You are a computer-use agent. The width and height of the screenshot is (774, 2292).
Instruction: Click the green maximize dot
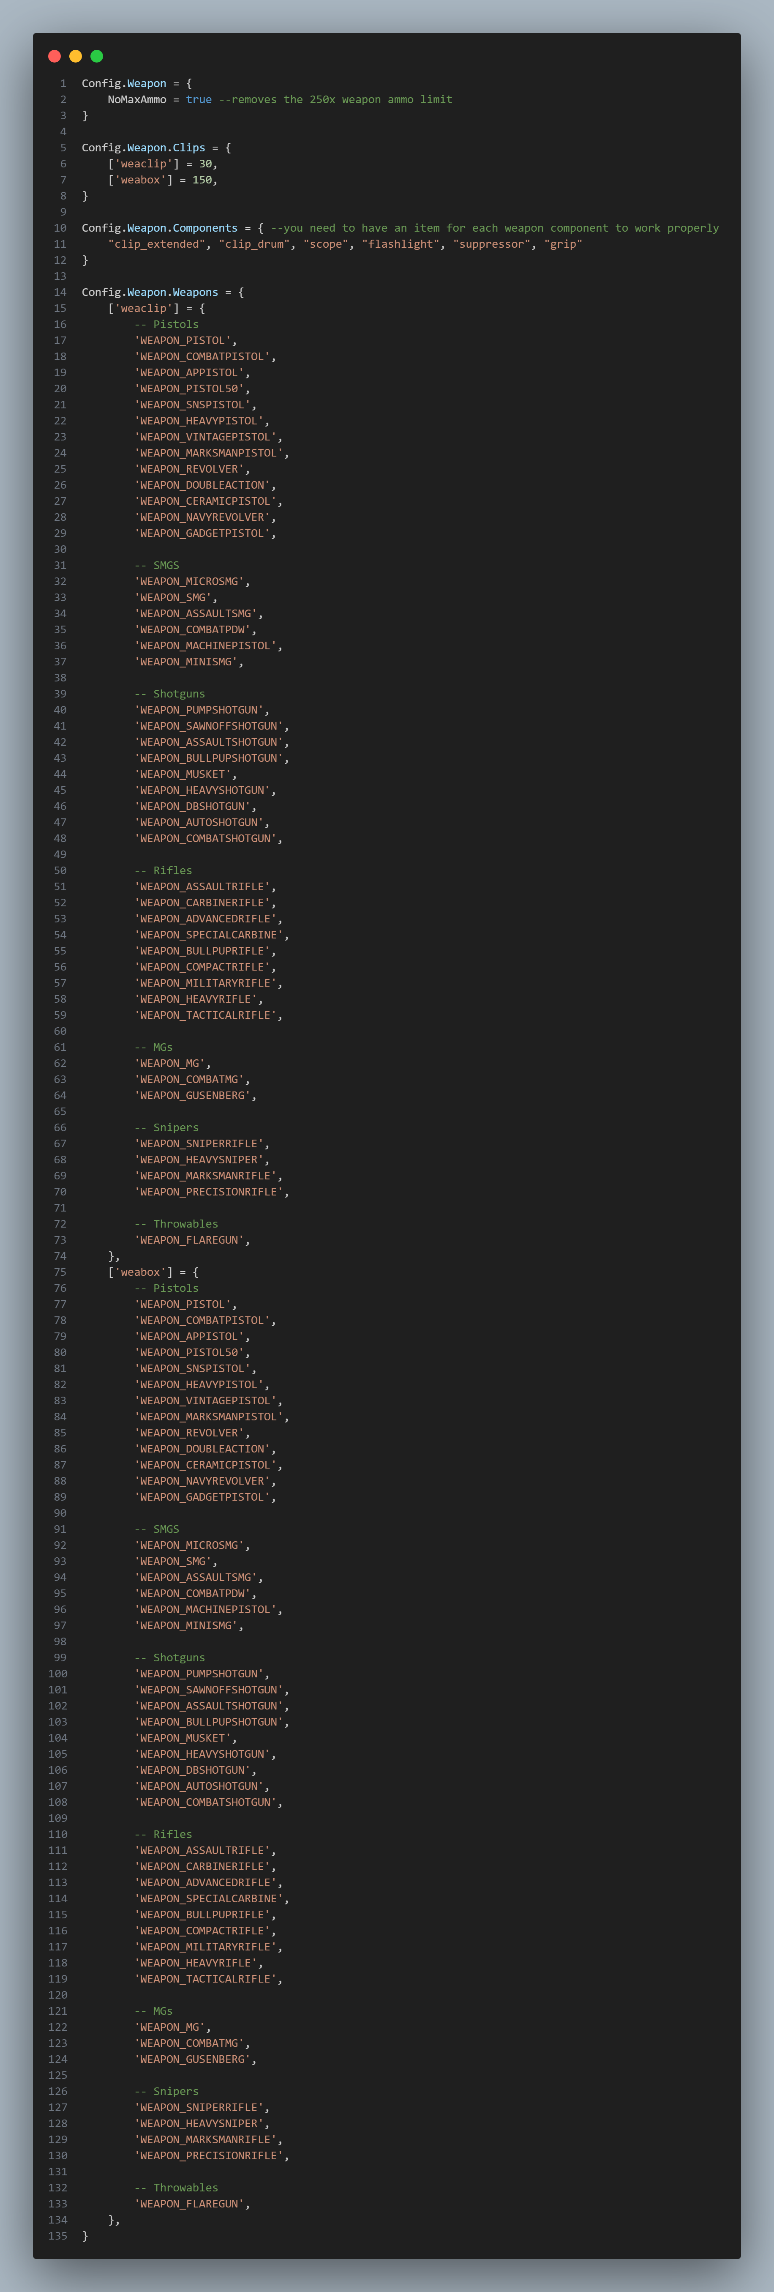pos(97,56)
